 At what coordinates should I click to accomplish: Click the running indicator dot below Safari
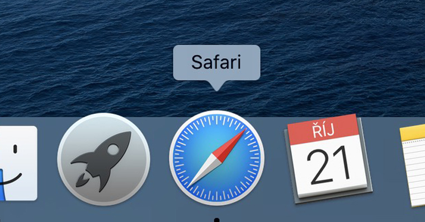(x=216, y=220)
